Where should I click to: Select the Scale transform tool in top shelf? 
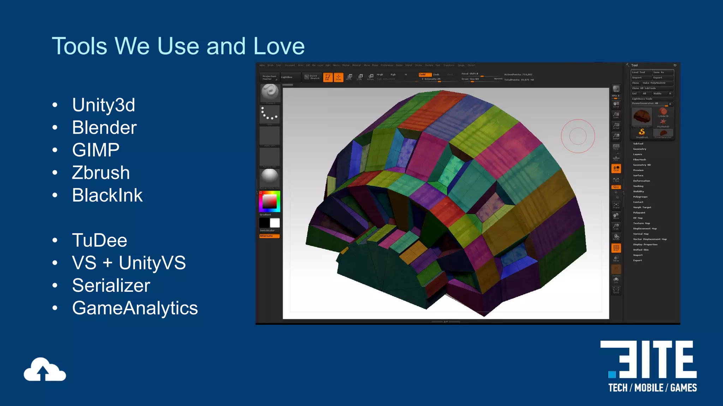click(x=360, y=77)
